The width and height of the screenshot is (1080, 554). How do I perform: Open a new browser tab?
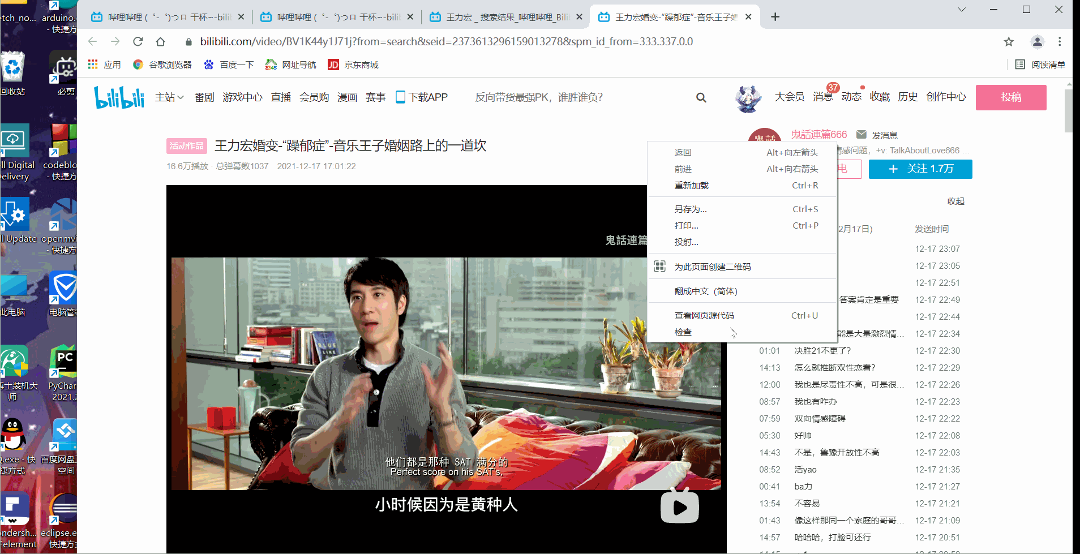tap(775, 17)
